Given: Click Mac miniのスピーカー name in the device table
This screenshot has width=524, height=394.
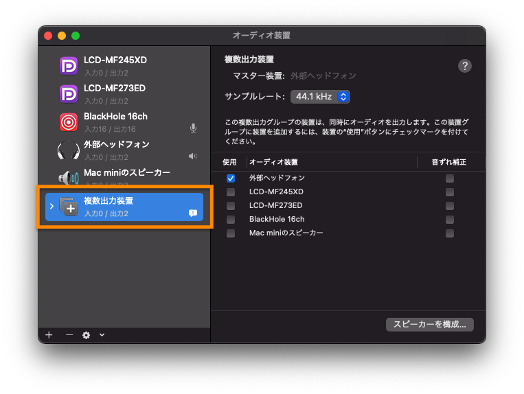Looking at the screenshot, I should point(286,233).
